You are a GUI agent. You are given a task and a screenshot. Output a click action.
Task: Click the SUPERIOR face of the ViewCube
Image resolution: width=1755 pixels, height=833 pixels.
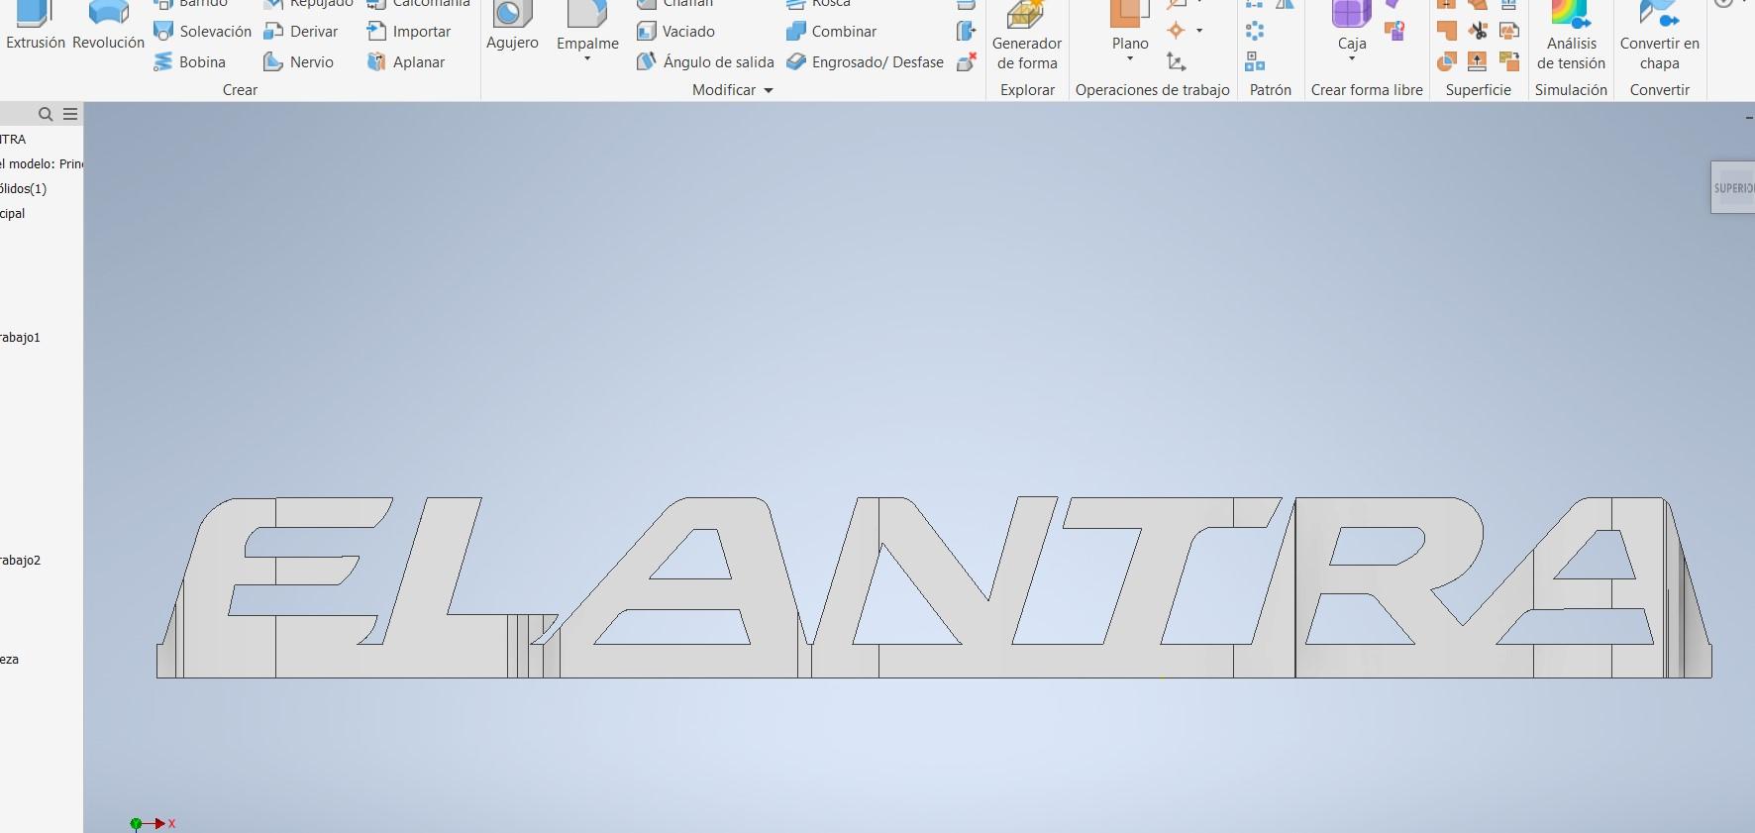pos(1733,187)
